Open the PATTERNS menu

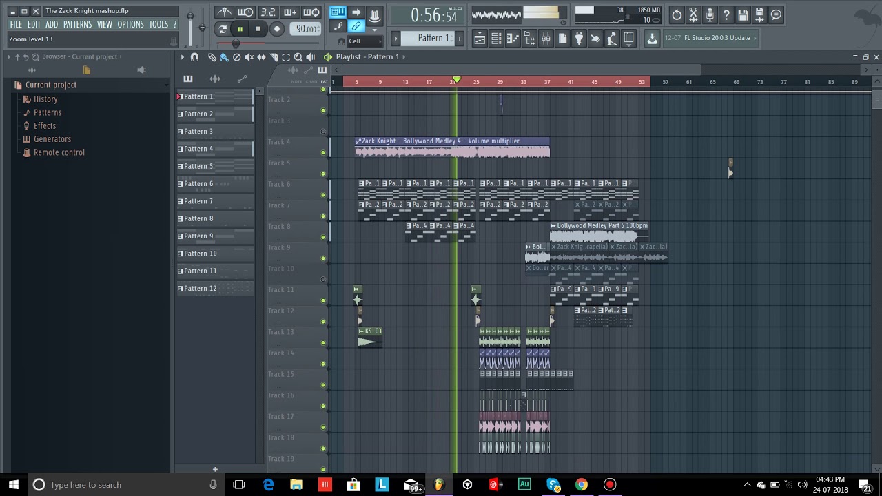click(x=77, y=24)
